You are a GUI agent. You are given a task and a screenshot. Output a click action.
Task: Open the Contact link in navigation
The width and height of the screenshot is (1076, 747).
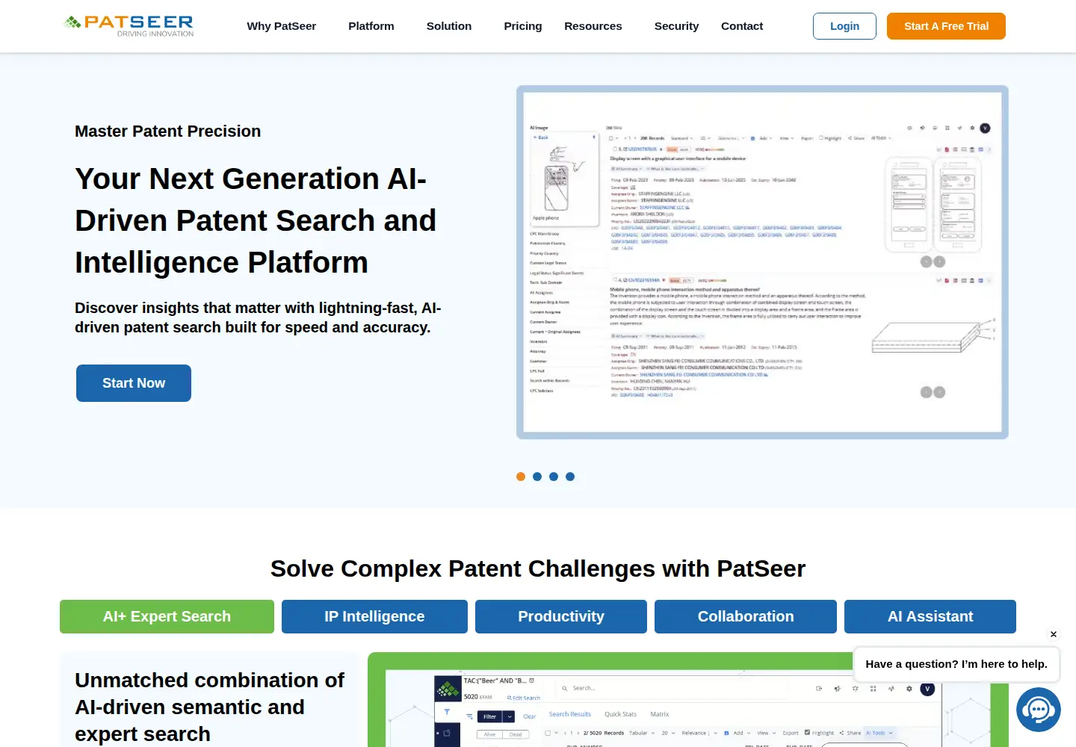click(x=742, y=26)
